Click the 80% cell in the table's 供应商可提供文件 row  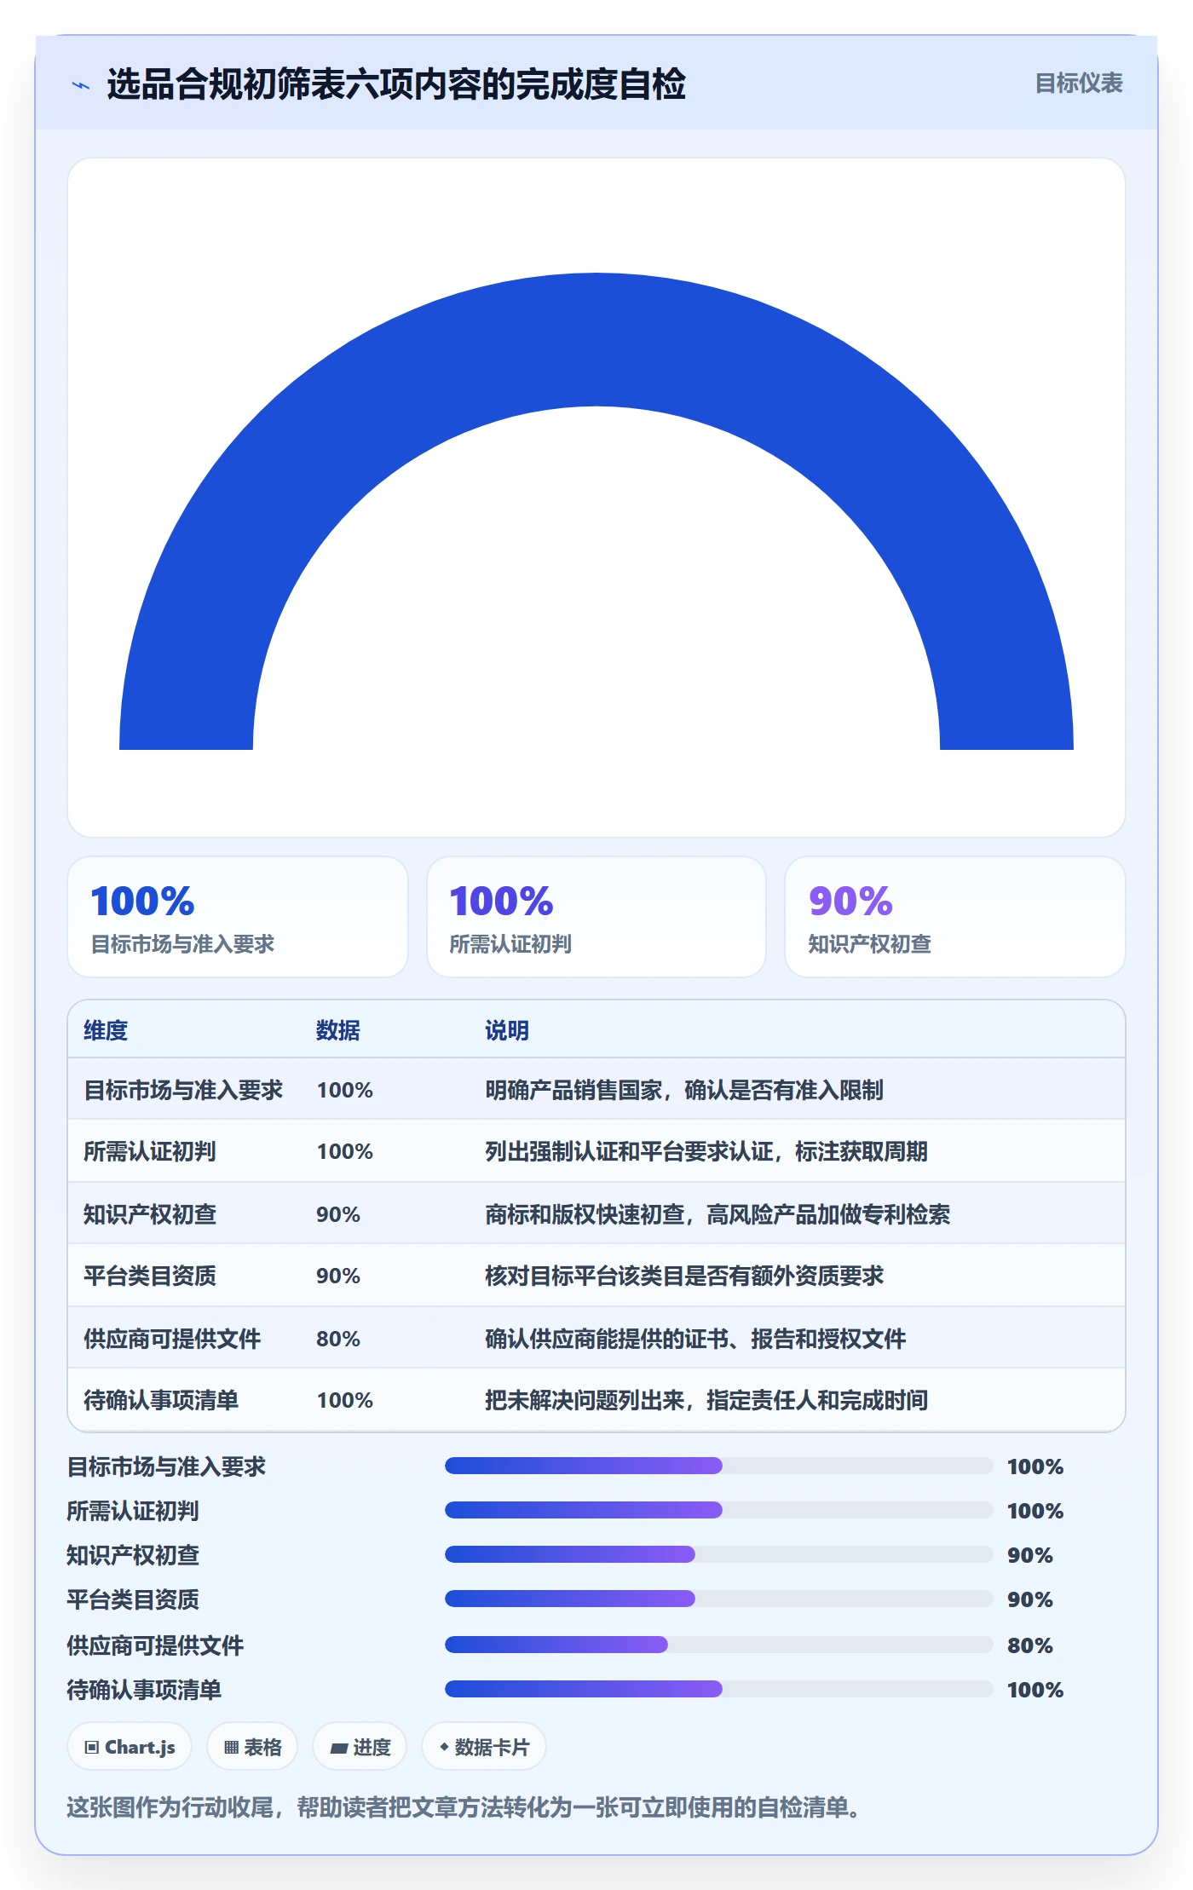point(338,1339)
